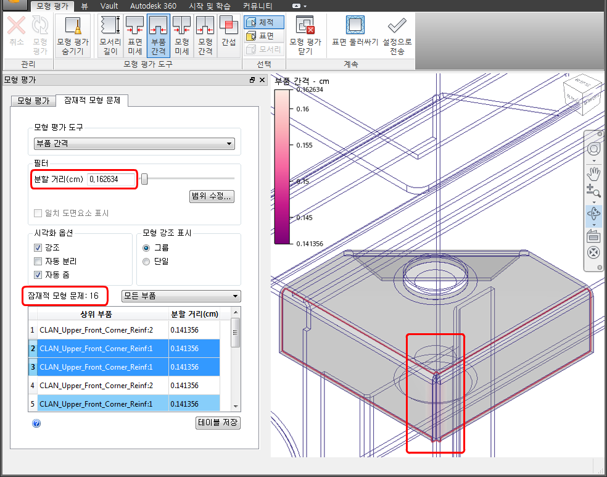Activate the Zoom tool in navigation bar
Image resolution: width=607 pixels, height=477 pixels.
pyautogui.click(x=593, y=191)
